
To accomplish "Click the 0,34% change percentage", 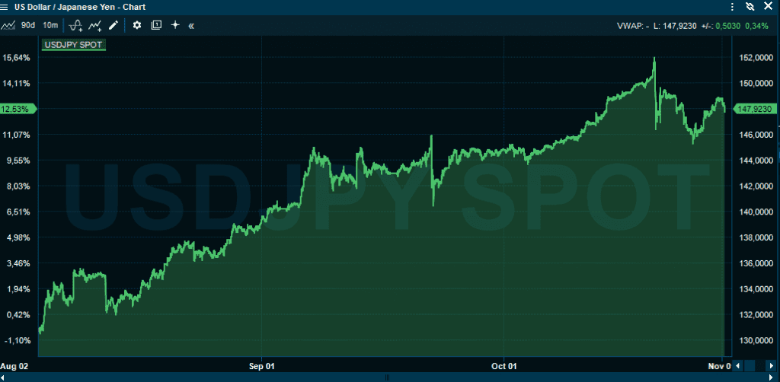I will 756,26.
